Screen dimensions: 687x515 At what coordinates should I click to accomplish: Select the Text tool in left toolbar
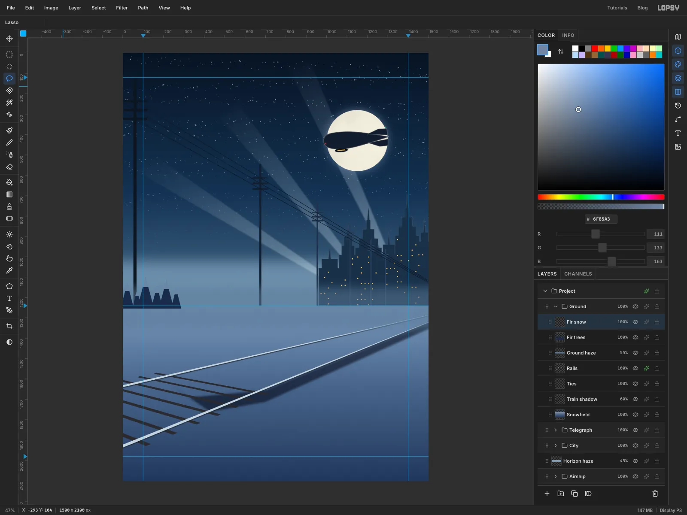point(9,298)
